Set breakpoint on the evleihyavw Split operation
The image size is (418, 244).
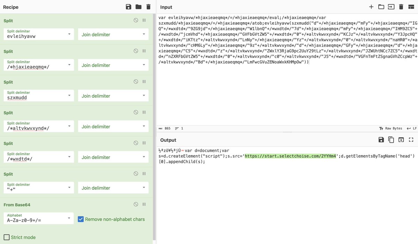pos(144,21)
